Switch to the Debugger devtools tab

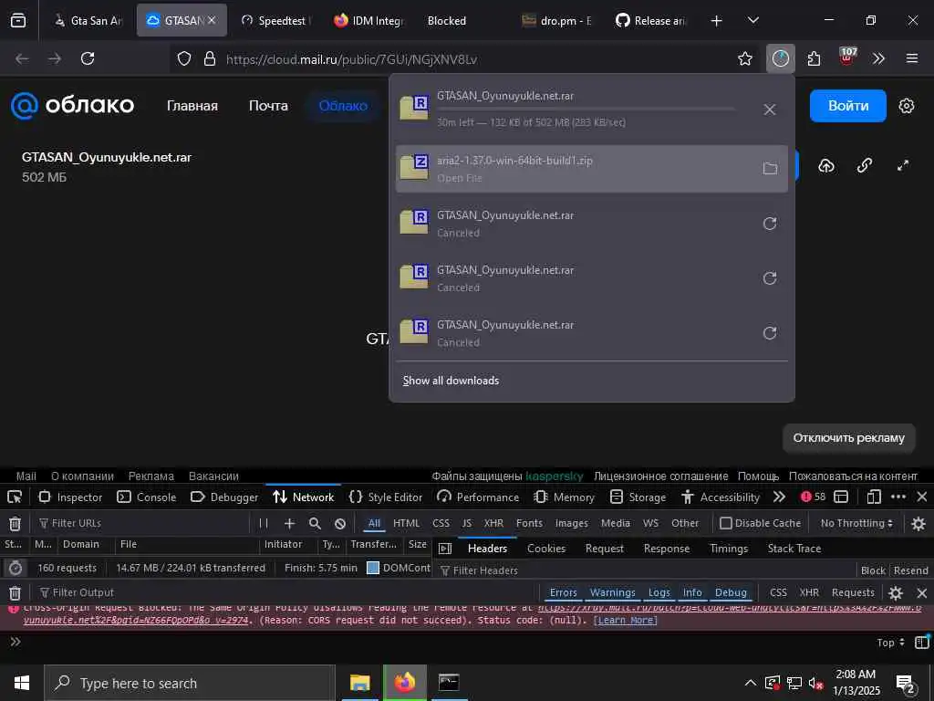click(224, 497)
